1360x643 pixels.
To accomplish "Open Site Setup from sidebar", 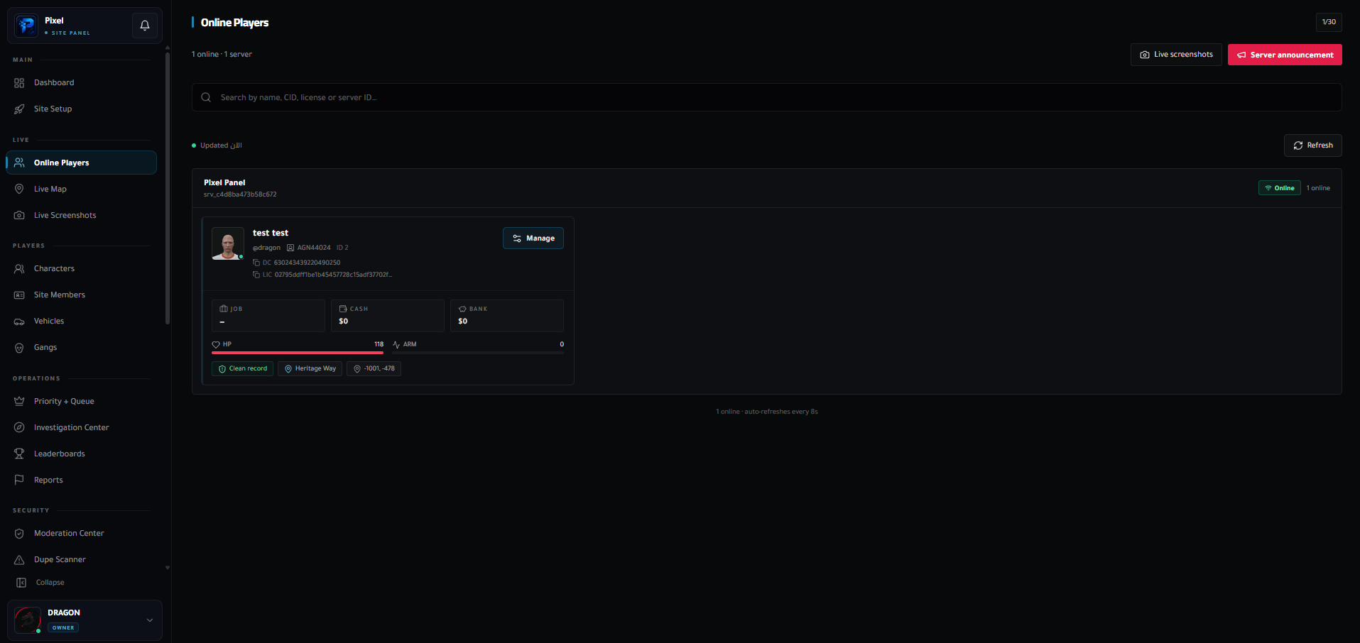I will click(x=81, y=109).
